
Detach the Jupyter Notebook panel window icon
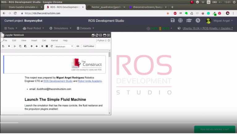tap(93, 35)
